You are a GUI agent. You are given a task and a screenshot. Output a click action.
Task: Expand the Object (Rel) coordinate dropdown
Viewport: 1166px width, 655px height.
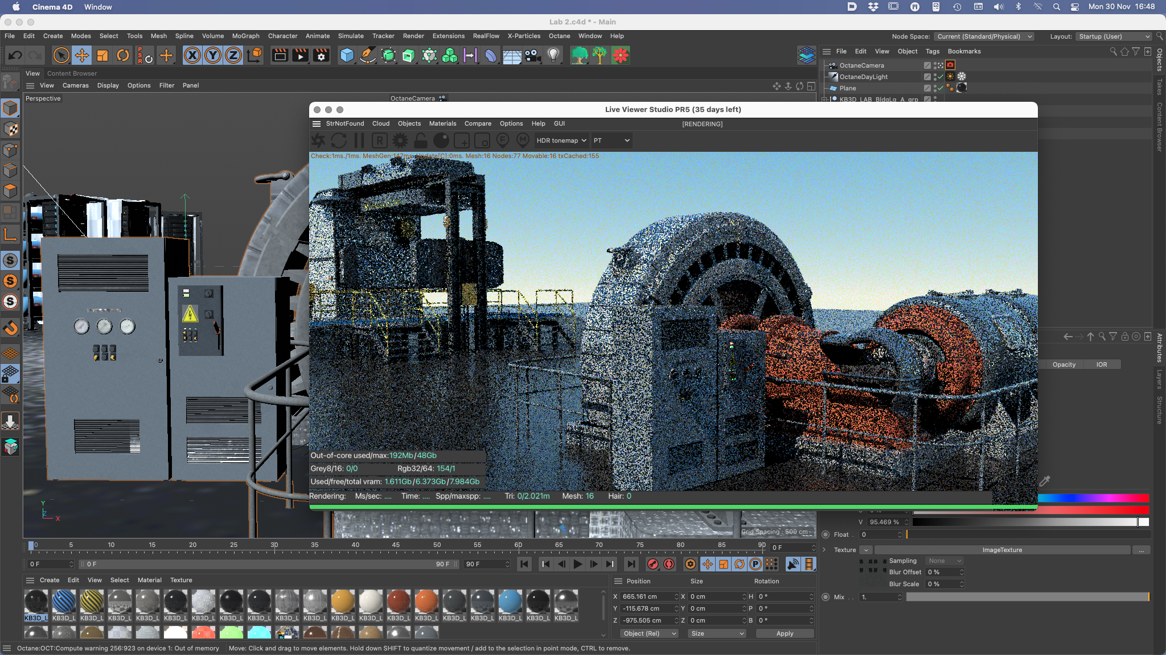click(648, 633)
